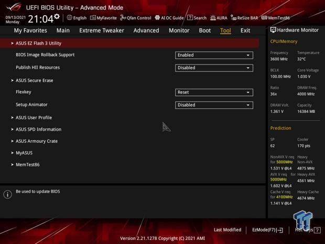Expand ASUS SPD Information submenu

(x=39, y=130)
